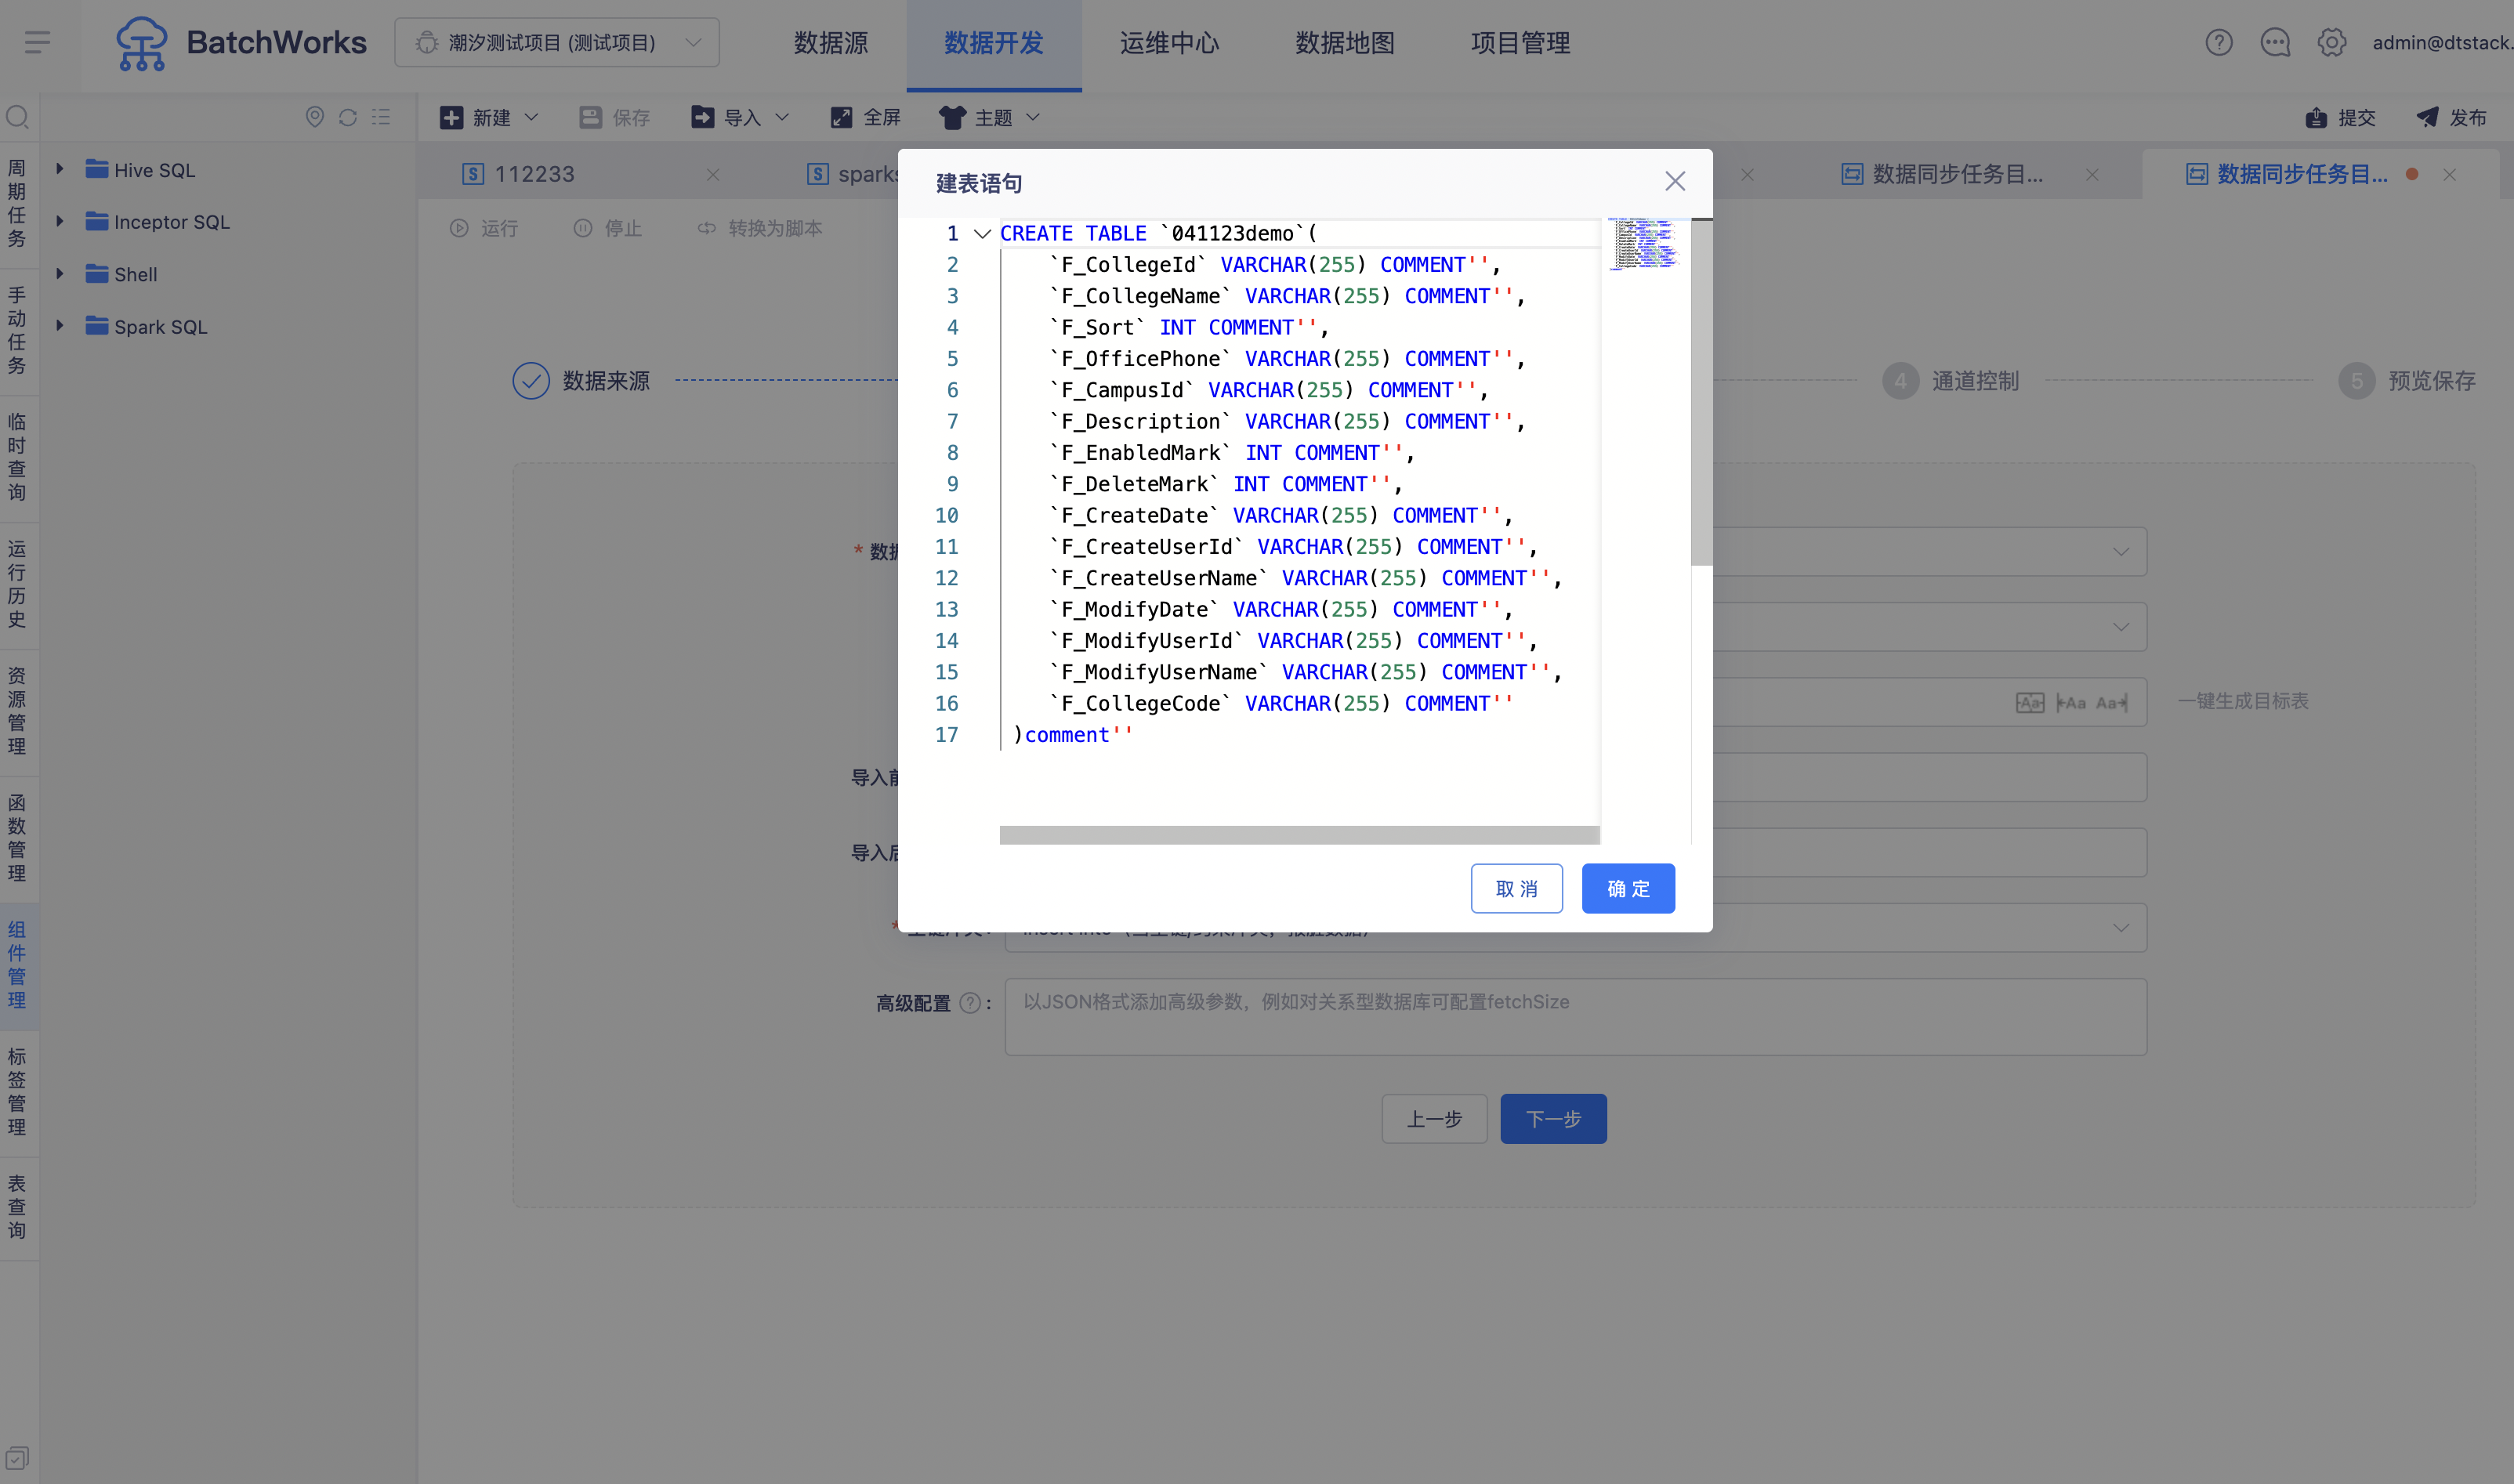This screenshot has height=1484, width=2514.
Task: Click the help question mark icon
Action: coord(2218,43)
